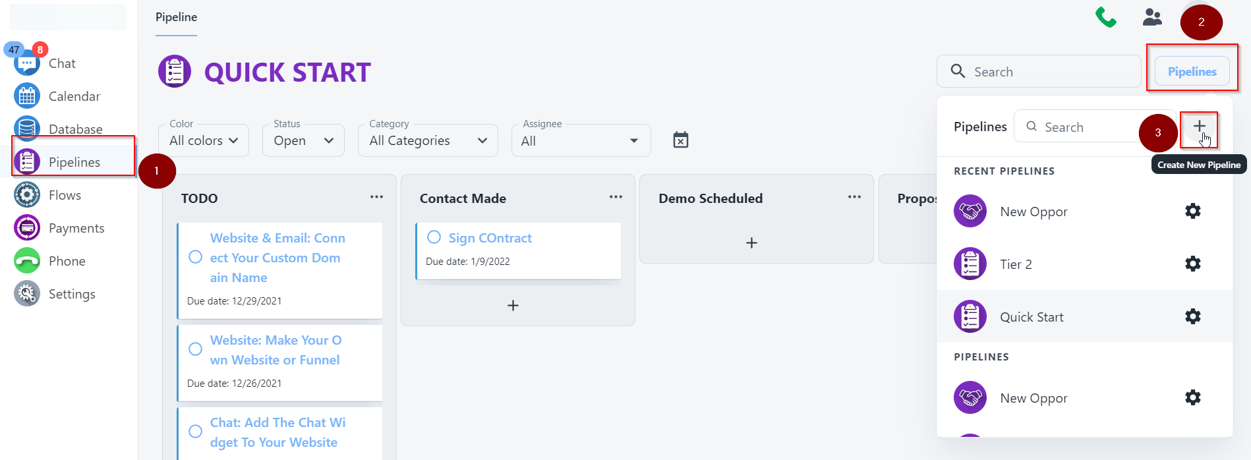Expand the All Categories dropdown
1251x460 pixels.
[428, 141]
